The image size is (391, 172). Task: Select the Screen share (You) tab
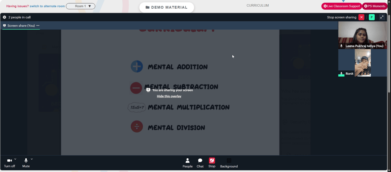21,26
